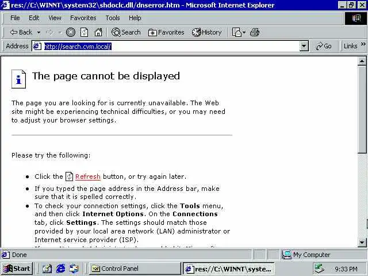The width and height of the screenshot is (368, 276).
Task: Click the Mail toolbar icon
Action: [237, 32]
